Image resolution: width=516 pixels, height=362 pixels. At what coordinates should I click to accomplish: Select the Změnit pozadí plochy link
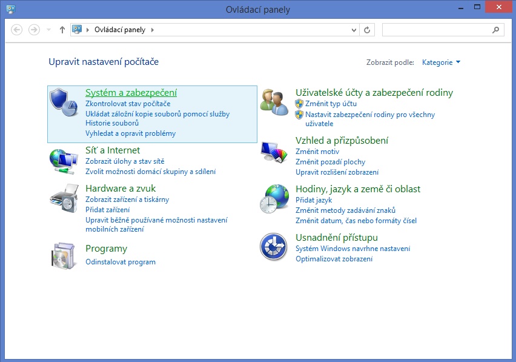pos(330,162)
